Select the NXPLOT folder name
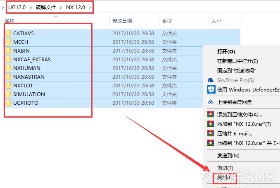This screenshot has height=188, width=280. 23,85
